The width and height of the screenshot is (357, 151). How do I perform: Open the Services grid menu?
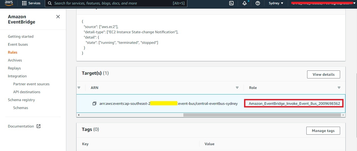coord(31,3)
